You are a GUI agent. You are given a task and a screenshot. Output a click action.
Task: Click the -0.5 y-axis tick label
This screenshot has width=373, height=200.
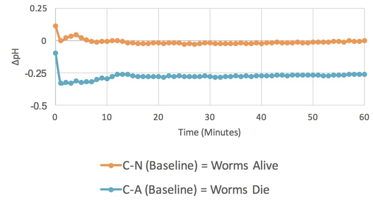pyautogui.click(x=39, y=106)
